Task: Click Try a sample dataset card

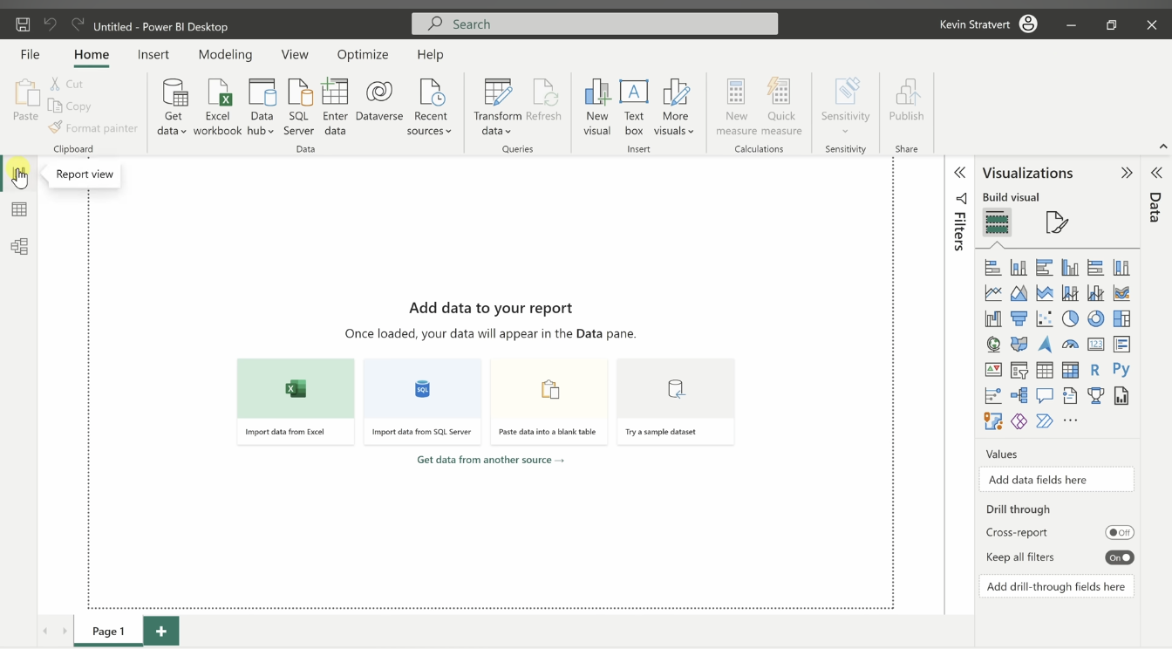Action: pyautogui.click(x=675, y=401)
